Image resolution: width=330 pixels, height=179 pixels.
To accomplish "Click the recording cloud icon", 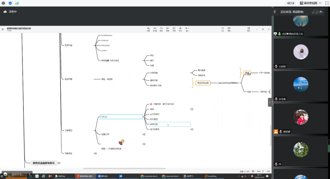I will 5,12.
